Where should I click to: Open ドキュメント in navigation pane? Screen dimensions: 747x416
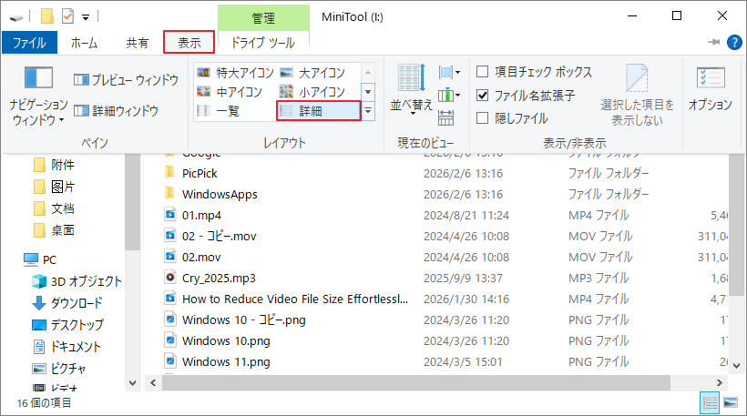click(x=67, y=347)
